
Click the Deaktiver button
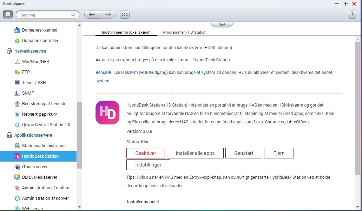coord(146,153)
